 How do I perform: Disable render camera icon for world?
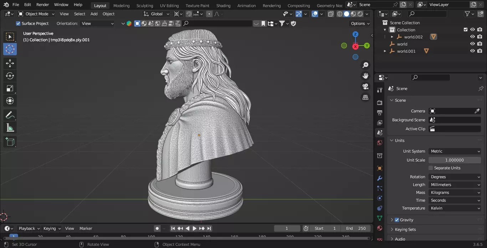click(480, 44)
